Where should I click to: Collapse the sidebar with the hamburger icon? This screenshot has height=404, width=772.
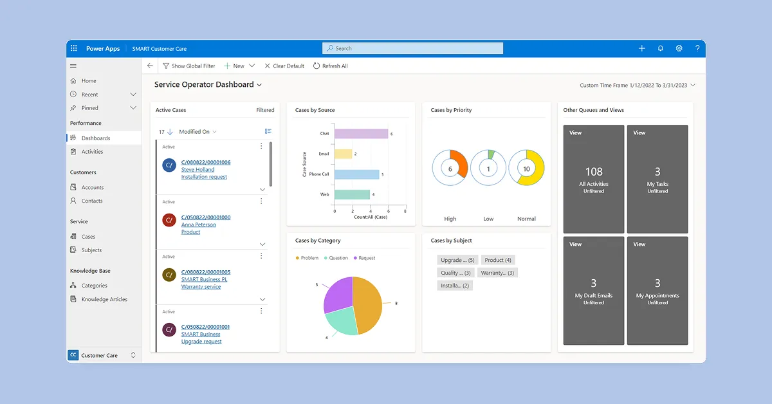click(x=73, y=66)
